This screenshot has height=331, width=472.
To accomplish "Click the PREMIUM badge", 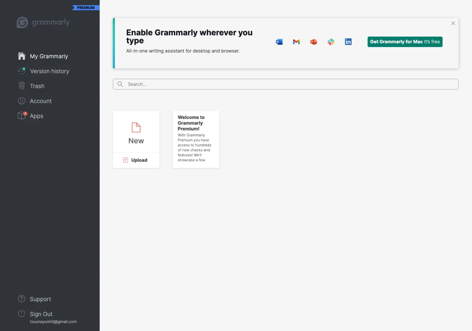I will pyautogui.click(x=86, y=8).
